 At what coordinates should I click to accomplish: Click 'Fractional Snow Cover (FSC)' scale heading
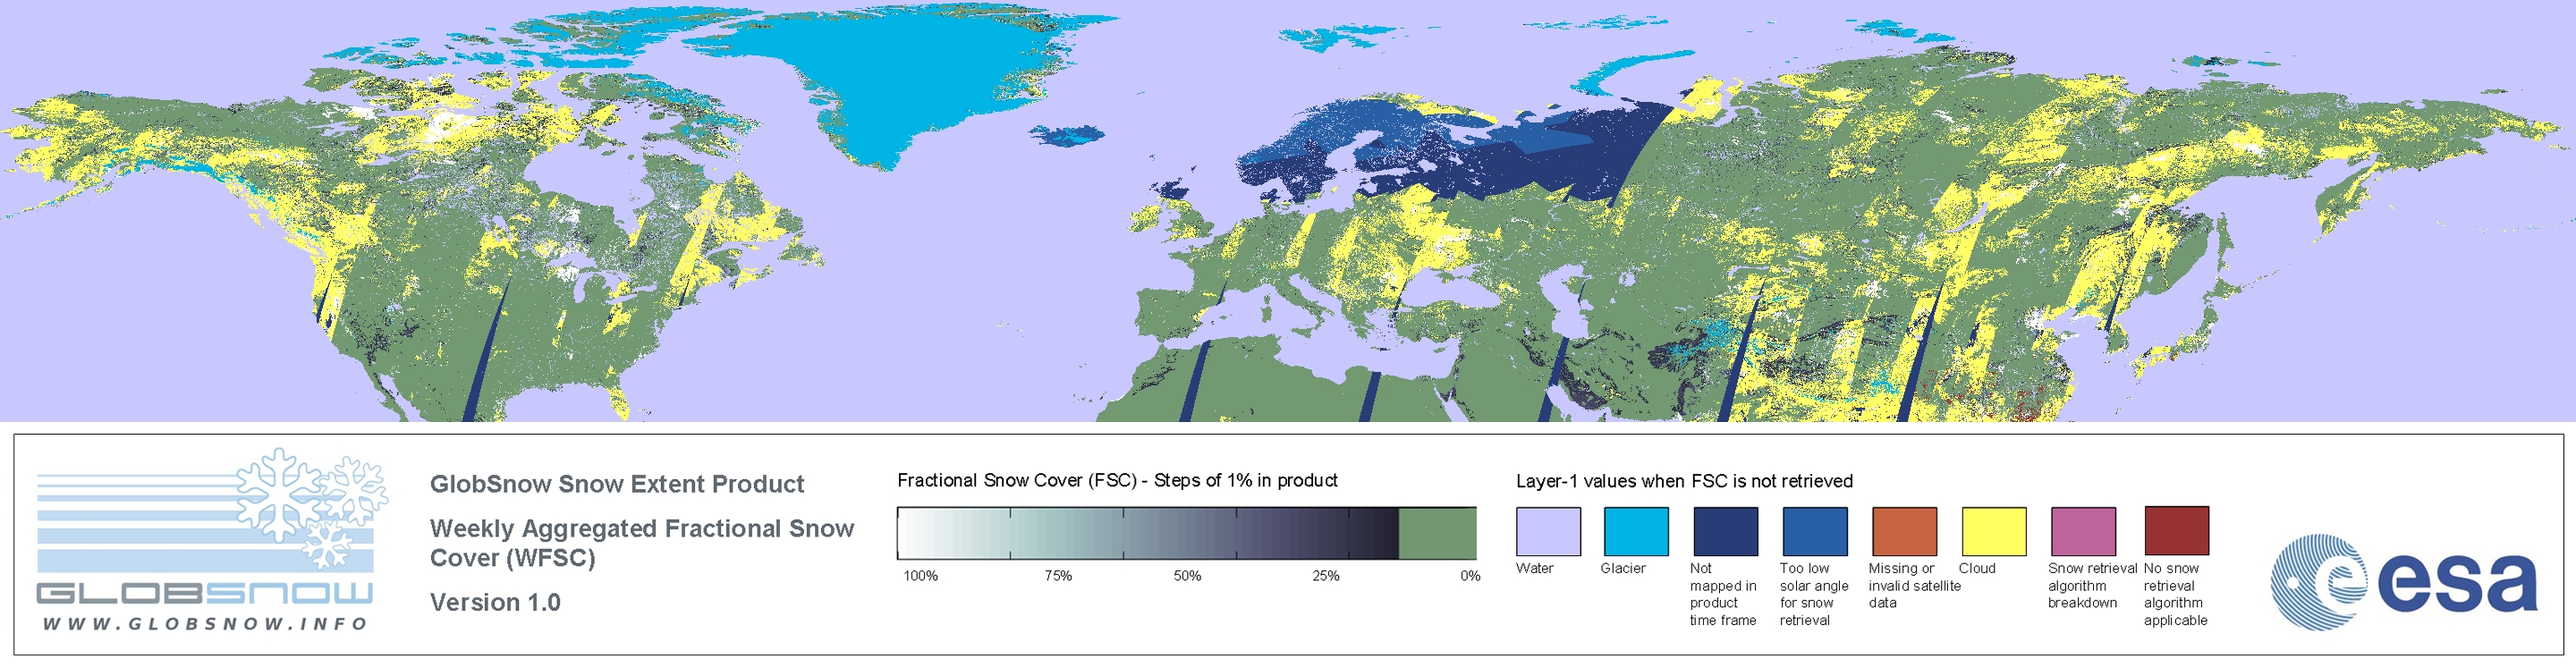click(x=1117, y=481)
